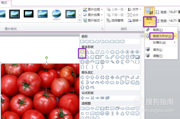Move to the next picture styles row
Image resolution: width=180 pixels, height=119 pixels.
pos(80,15)
